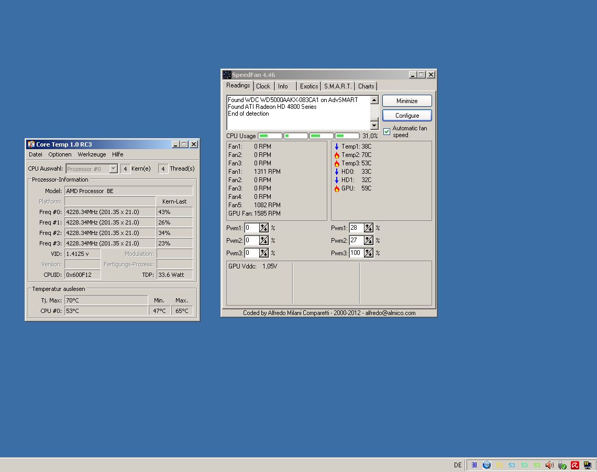The image size is (597, 472).
Task: Open the blue globe @ tray icon
Action: tap(487, 465)
